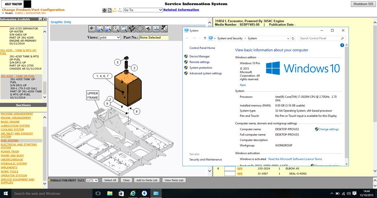Open the Windows Start menu
The width and height of the screenshot is (377, 198).
pyautogui.click(x=6, y=193)
